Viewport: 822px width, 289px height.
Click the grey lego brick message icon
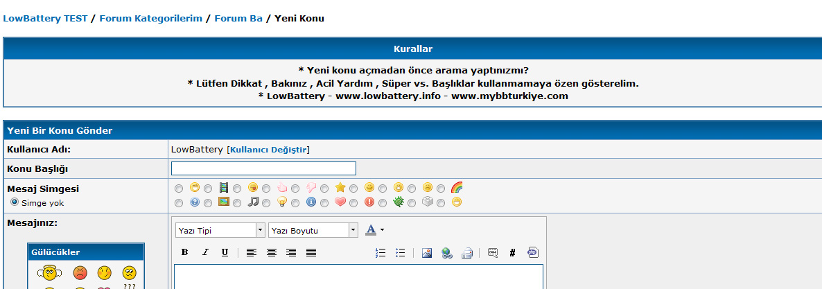(x=428, y=202)
